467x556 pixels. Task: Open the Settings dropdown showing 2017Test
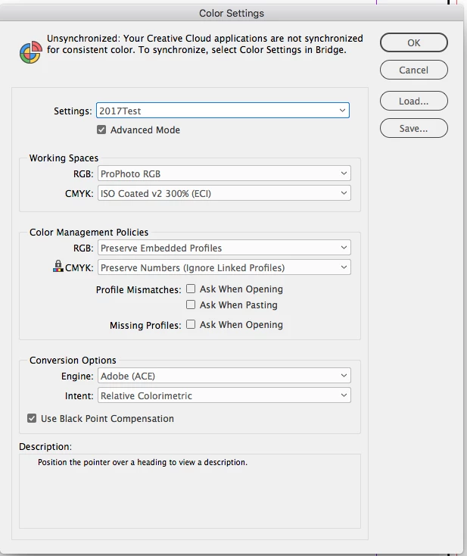point(223,111)
